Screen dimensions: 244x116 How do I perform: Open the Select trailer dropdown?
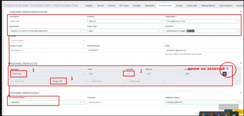pyautogui.click(x=147, y=81)
